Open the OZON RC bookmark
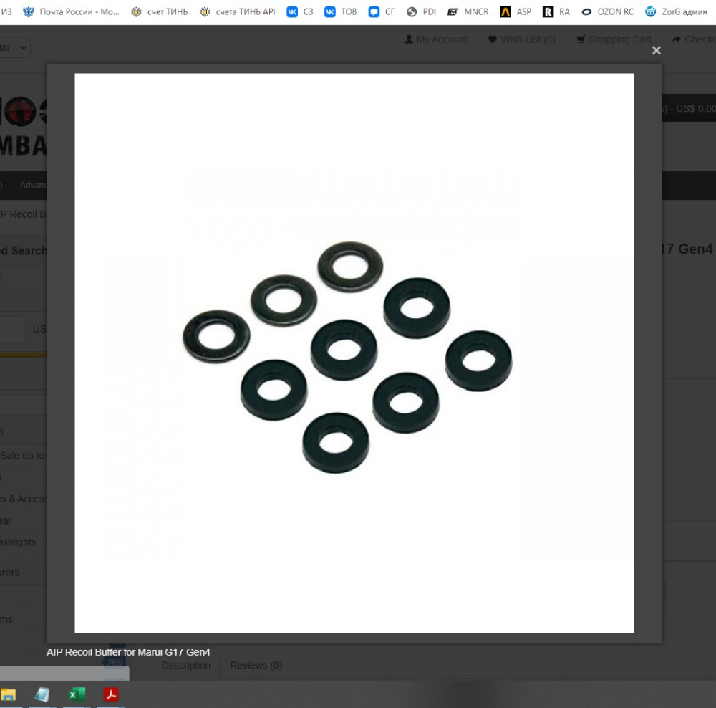 coord(607,12)
